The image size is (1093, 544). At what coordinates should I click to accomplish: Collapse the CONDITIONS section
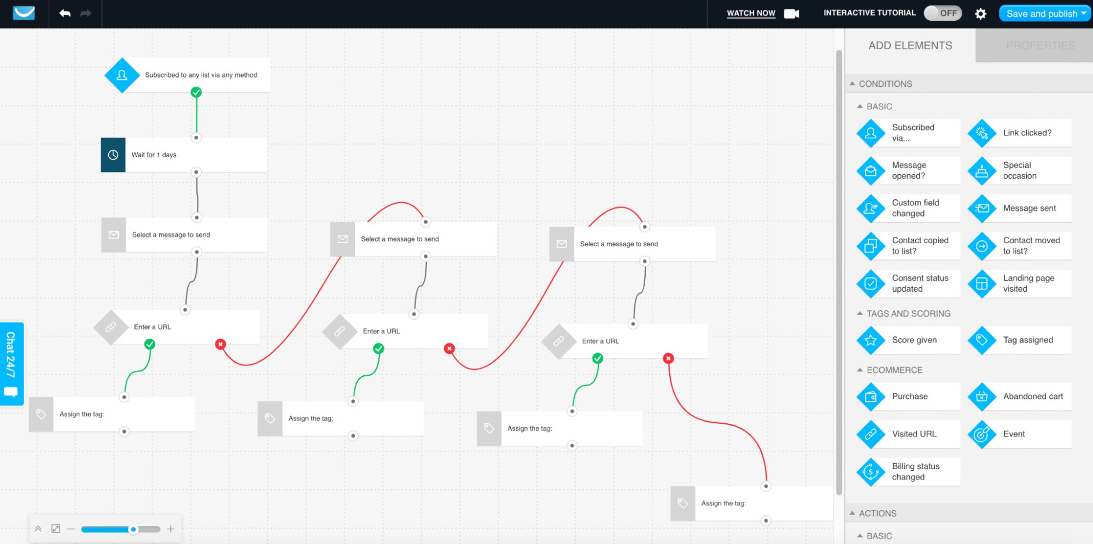[852, 84]
